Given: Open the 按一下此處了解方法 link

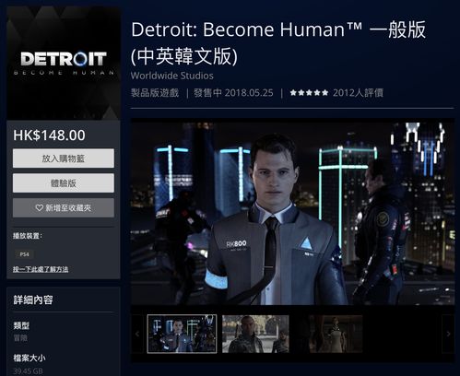Looking at the screenshot, I should (x=41, y=269).
